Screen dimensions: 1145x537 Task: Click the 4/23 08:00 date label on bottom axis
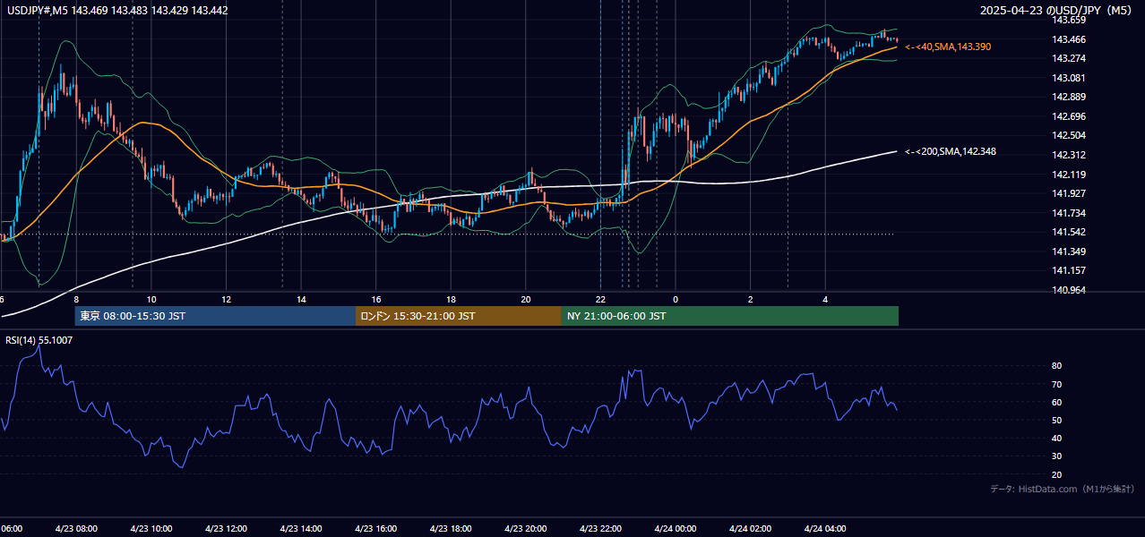[x=75, y=529]
